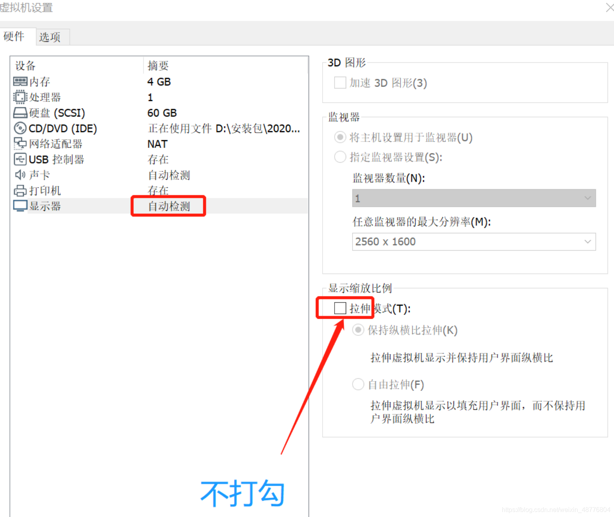Enable the 加速 3D 图形 checkbox
The image size is (614, 517).
pos(340,83)
